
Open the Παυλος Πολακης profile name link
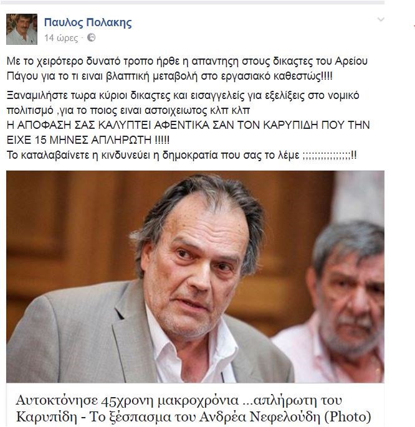tap(88, 22)
